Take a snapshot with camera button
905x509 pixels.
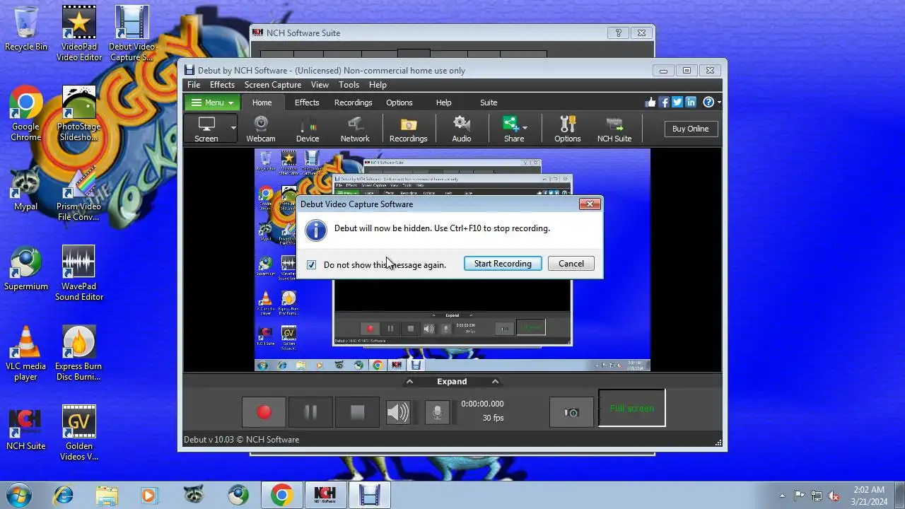click(571, 412)
